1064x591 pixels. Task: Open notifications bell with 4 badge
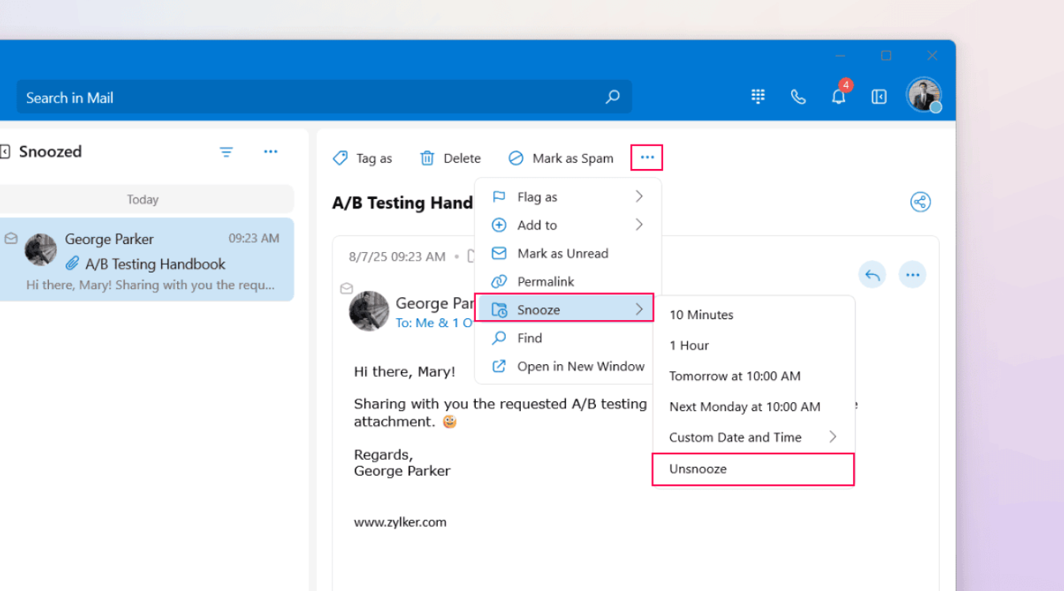pyautogui.click(x=840, y=95)
